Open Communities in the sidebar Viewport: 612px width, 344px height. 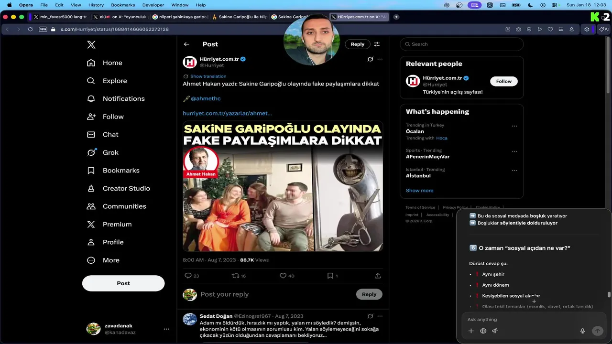point(116,206)
